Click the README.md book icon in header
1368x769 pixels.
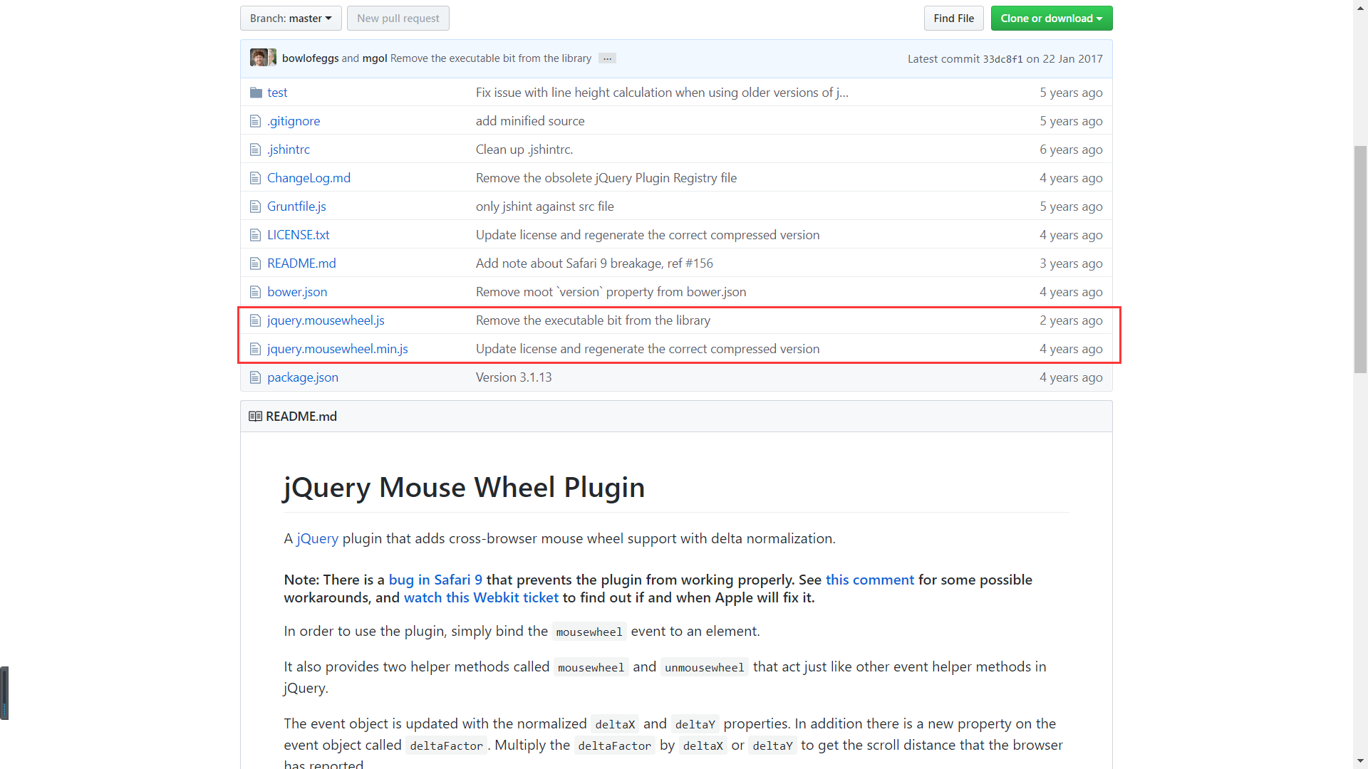pos(255,417)
